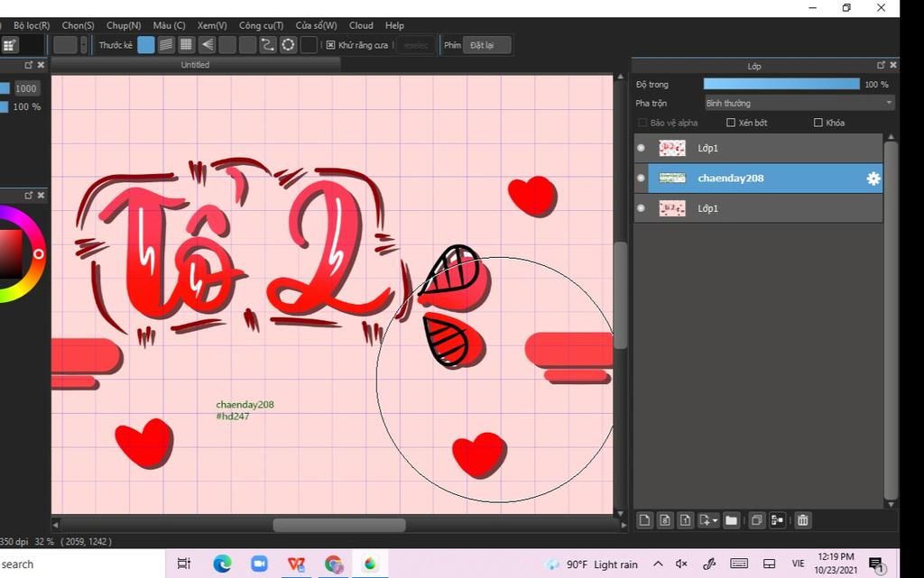Click the brush opacity value 100 %
924x578 pixels.
pos(26,106)
